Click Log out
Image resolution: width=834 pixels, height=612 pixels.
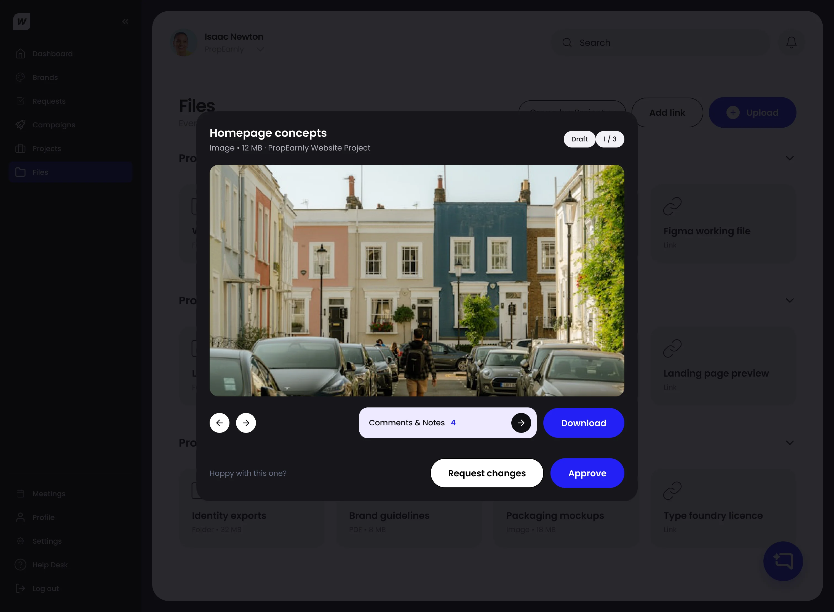[x=70, y=589]
